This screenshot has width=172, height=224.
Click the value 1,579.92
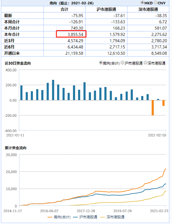coord(117,34)
